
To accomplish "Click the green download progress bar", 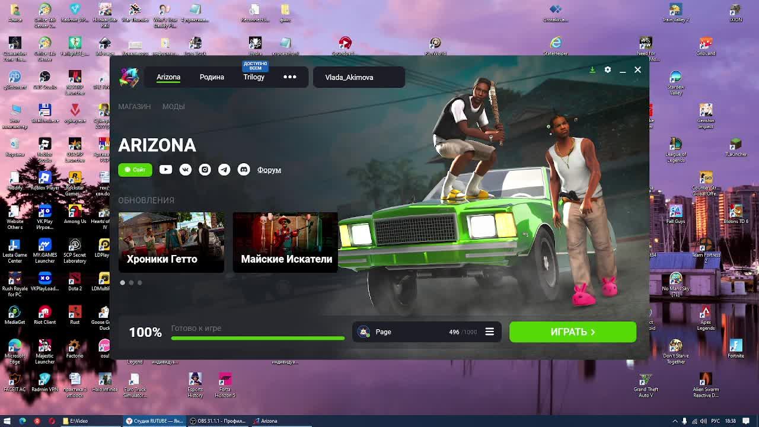I will [x=258, y=339].
